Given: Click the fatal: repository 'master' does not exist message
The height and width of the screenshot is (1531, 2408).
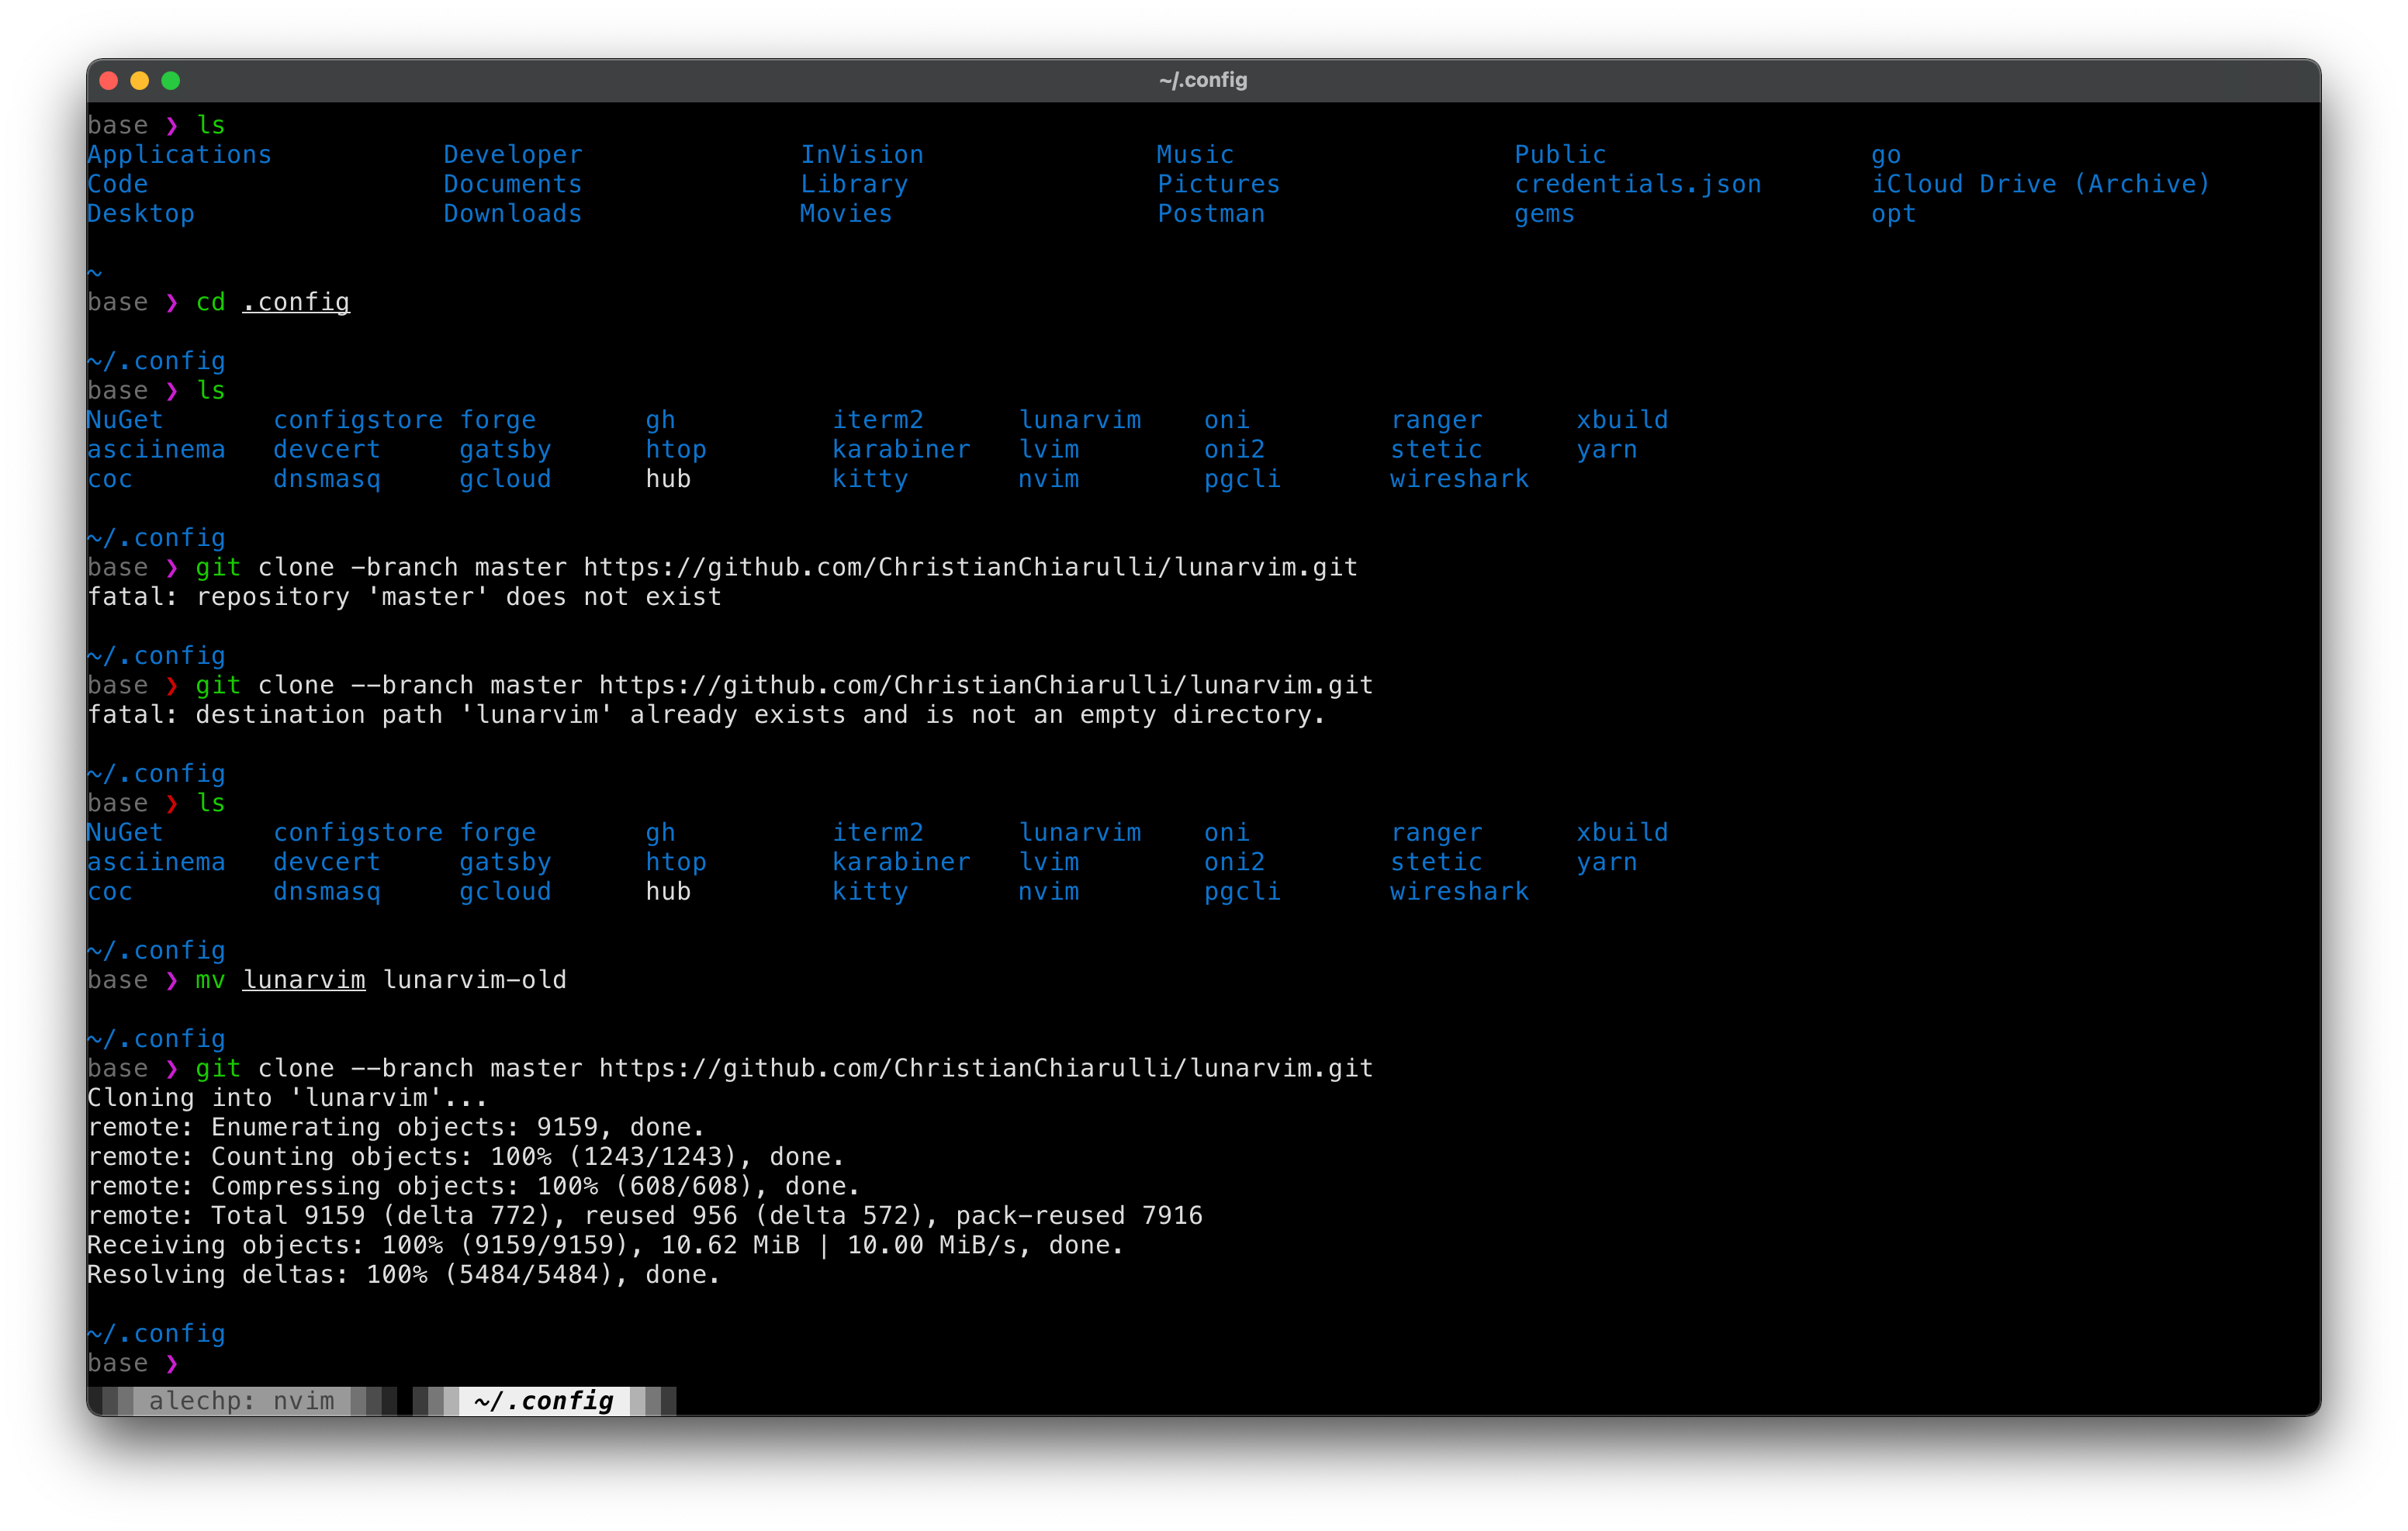Looking at the screenshot, I should point(404,596).
